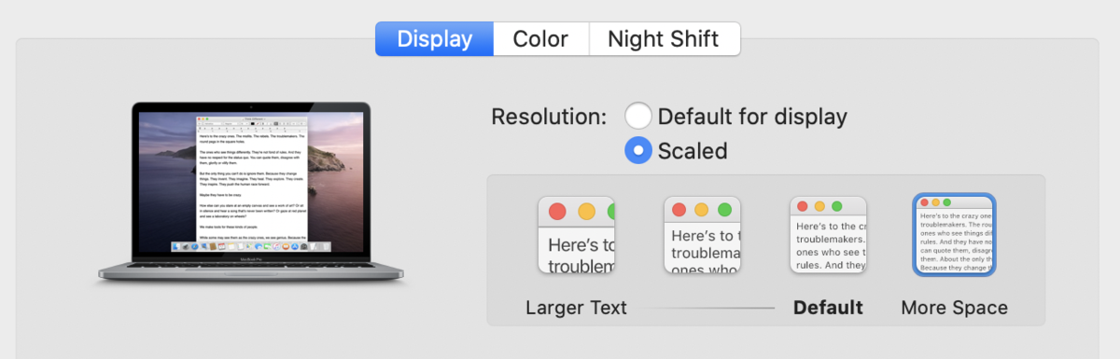Click the Larger Text label
1120x359 pixels.
click(x=576, y=308)
